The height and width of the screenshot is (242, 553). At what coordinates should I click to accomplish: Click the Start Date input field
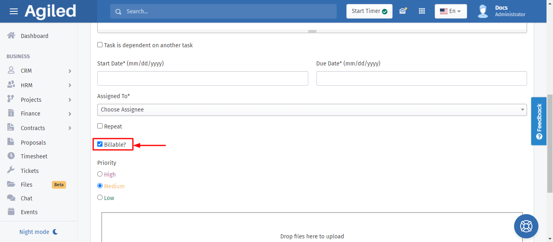[203, 78]
